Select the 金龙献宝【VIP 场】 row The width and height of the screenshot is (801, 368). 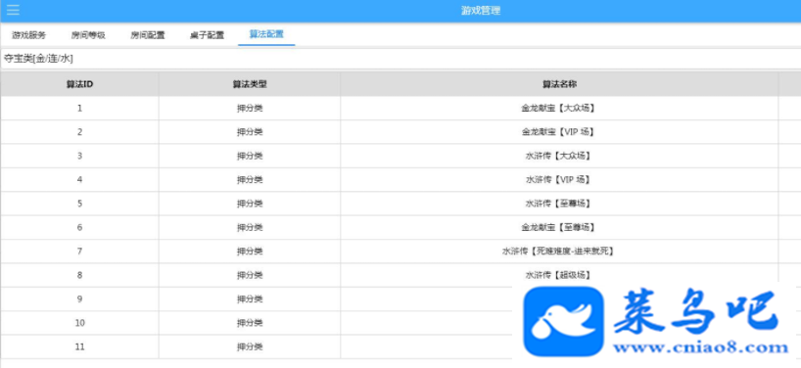tap(400, 132)
